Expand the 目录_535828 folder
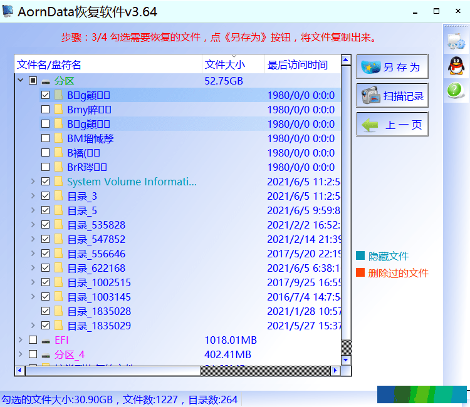Viewport: 470px width, 407px height. (x=33, y=224)
